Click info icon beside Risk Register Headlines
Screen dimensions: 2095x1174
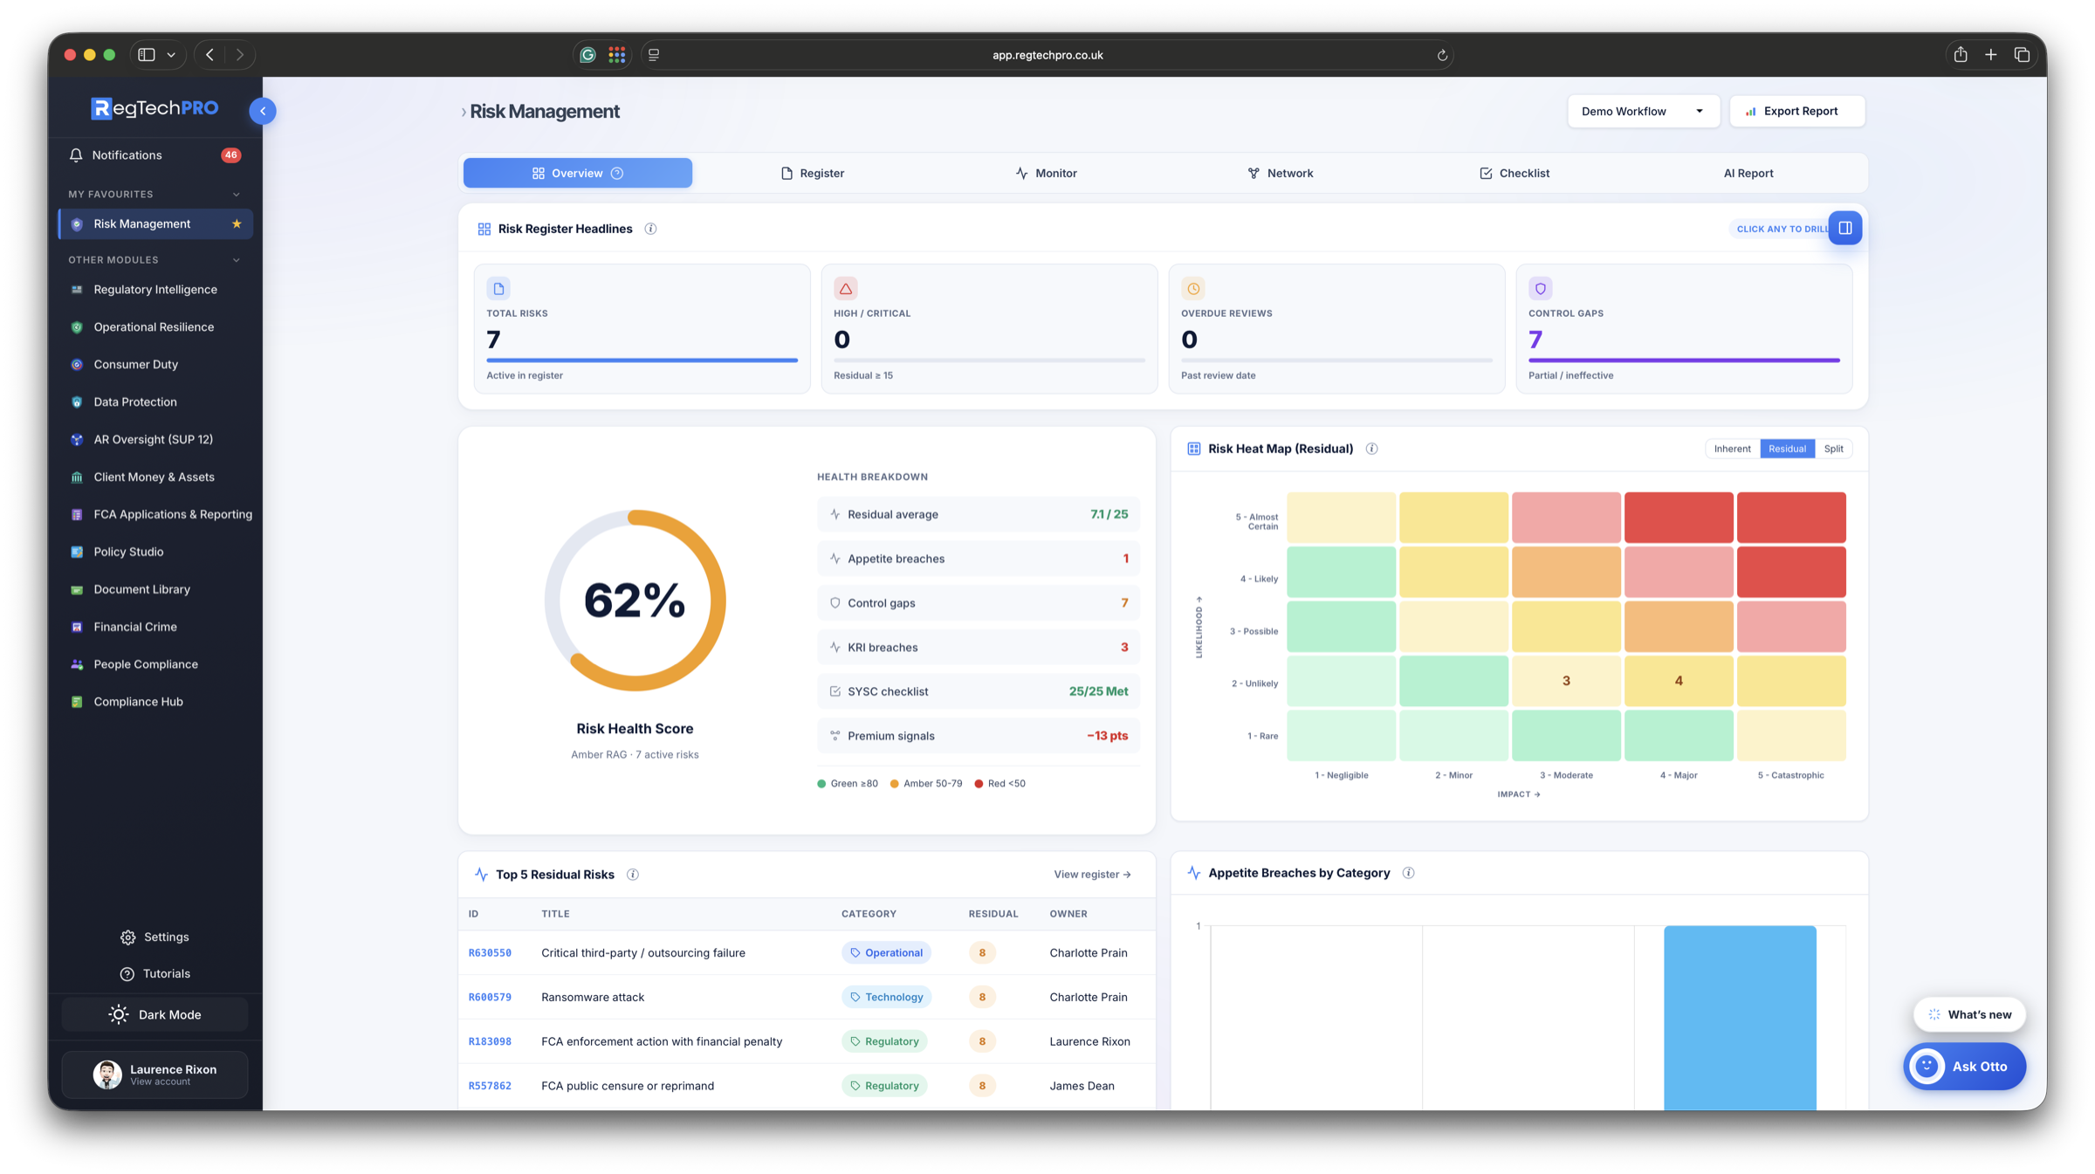(650, 229)
